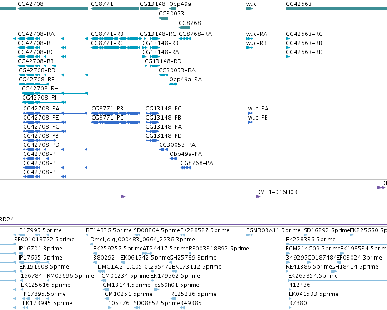Select transcript CG42708-RE
Image resolution: width=387 pixels, height=310 pixels.
[x=36, y=43]
